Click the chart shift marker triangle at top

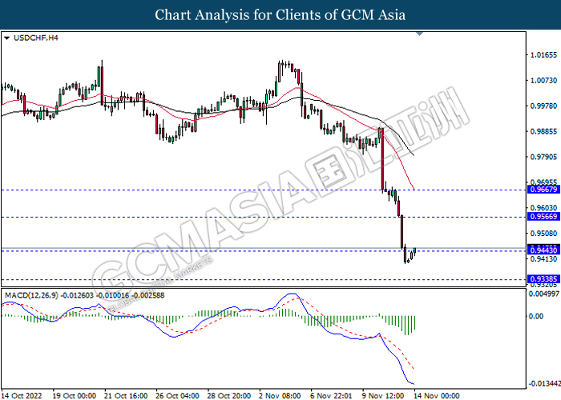(420, 34)
